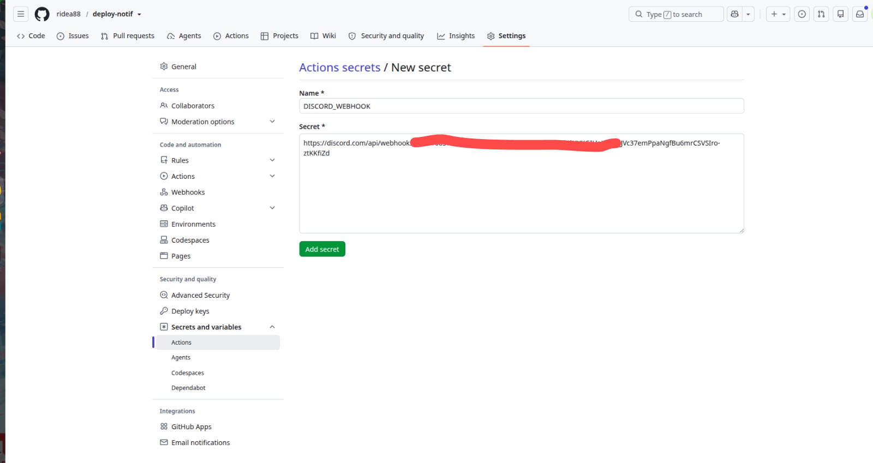Open the ridea88 owner link

click(x=68, y=14)
